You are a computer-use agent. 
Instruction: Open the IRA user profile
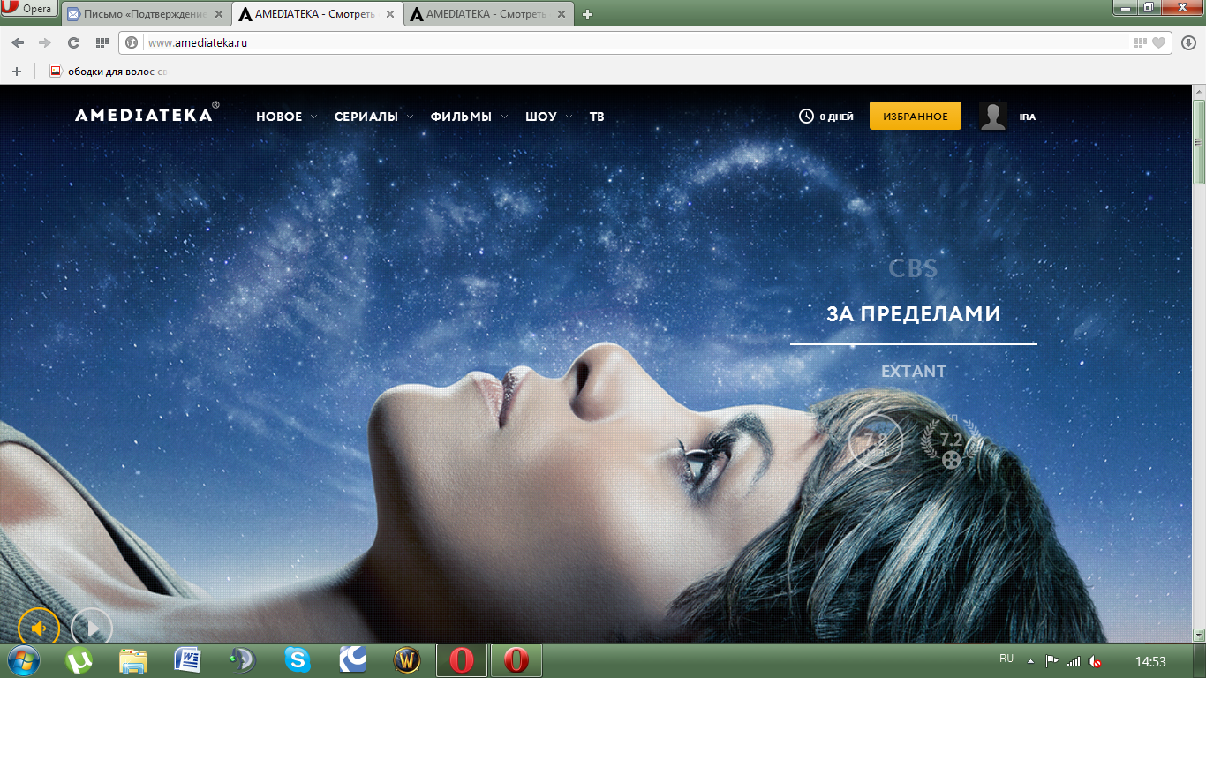[x=1028, y=117]
